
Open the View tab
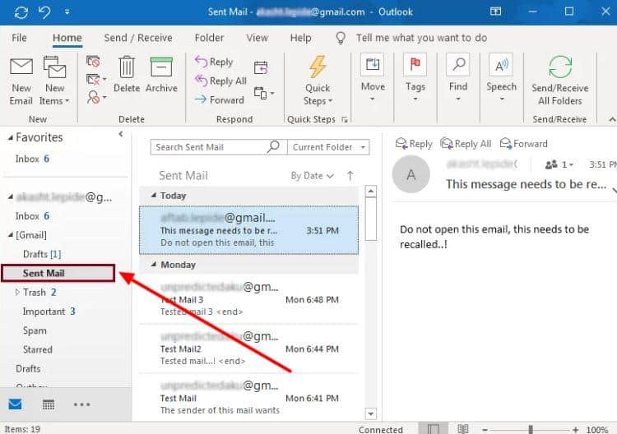pyautogui.click(x=257, y=38)
